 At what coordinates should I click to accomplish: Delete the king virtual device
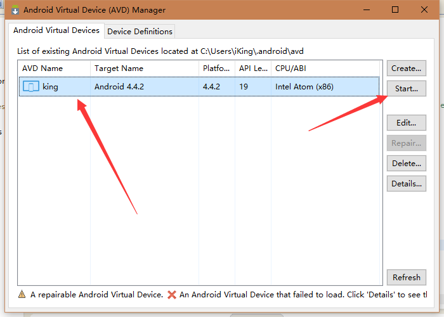[407, 164]
